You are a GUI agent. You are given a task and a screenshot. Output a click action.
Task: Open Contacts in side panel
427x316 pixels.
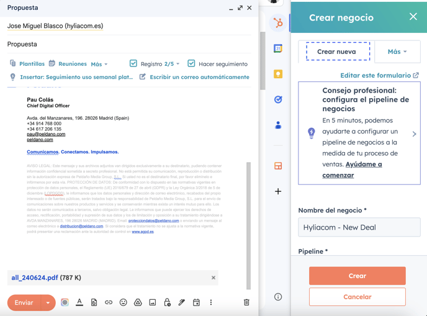278,125
